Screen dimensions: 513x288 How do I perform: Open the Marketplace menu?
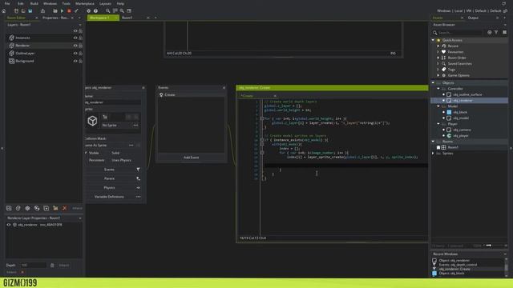click(85, 3)
